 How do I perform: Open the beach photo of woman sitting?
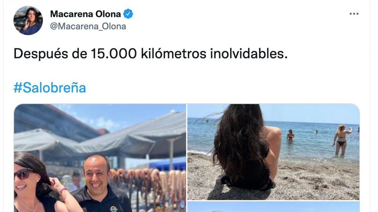273,152
